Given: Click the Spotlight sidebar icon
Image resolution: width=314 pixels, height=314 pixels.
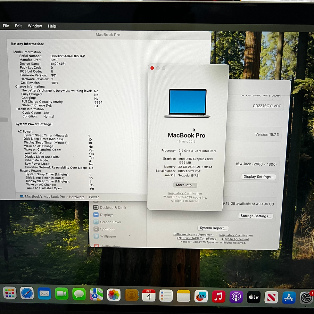Looking at the screenshot, I should tap(96, 229).
